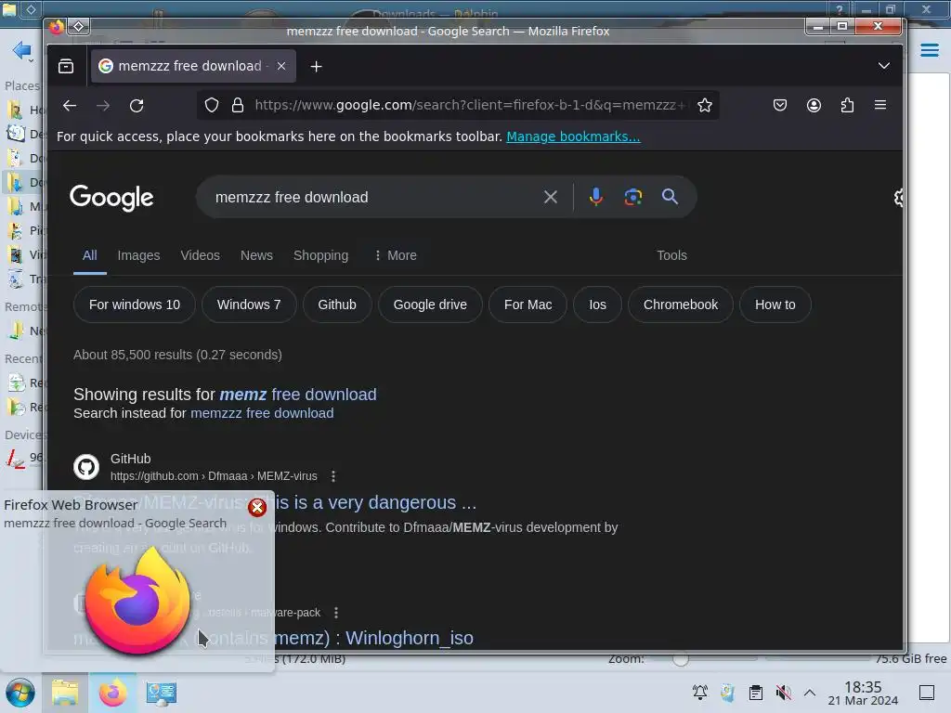Go to Google homepage logo

click(111, 198)
